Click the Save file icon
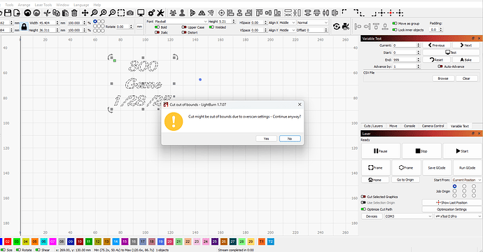 click(8, 13)
